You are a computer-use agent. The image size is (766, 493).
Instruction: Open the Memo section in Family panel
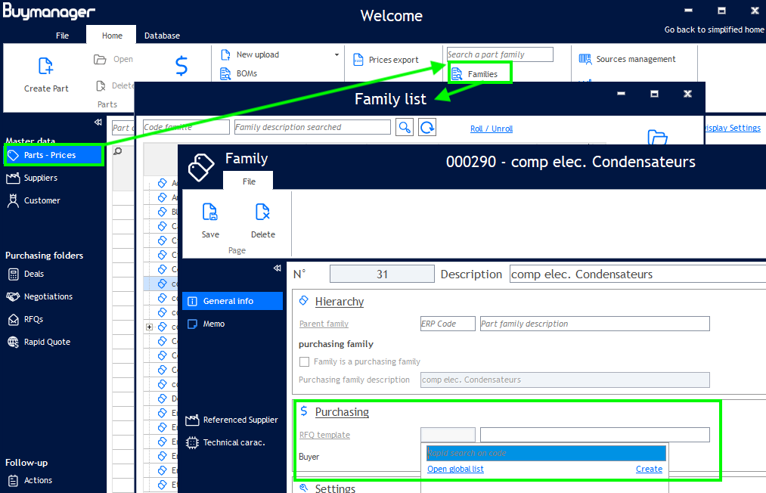214,324
